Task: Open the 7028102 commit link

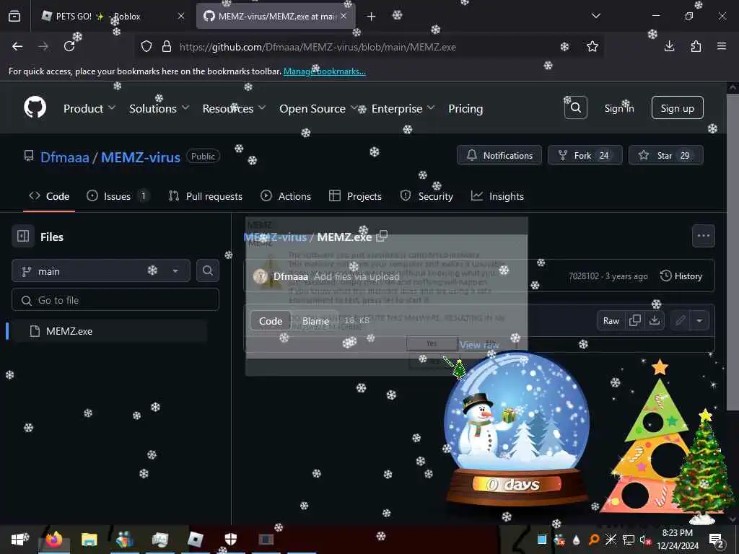Action: click(x=583, y=276)
